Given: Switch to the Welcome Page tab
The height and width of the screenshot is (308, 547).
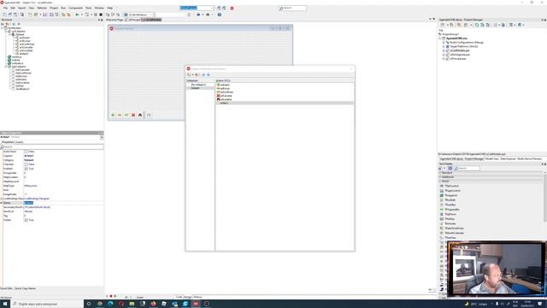Looking at the screenshot, I should 115,20.
